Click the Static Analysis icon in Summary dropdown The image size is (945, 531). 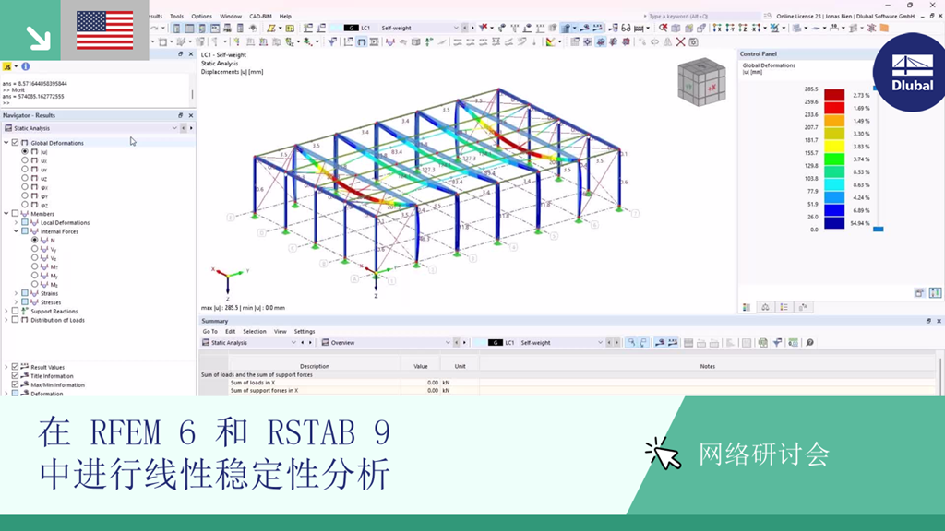click(x=206, y=343)
